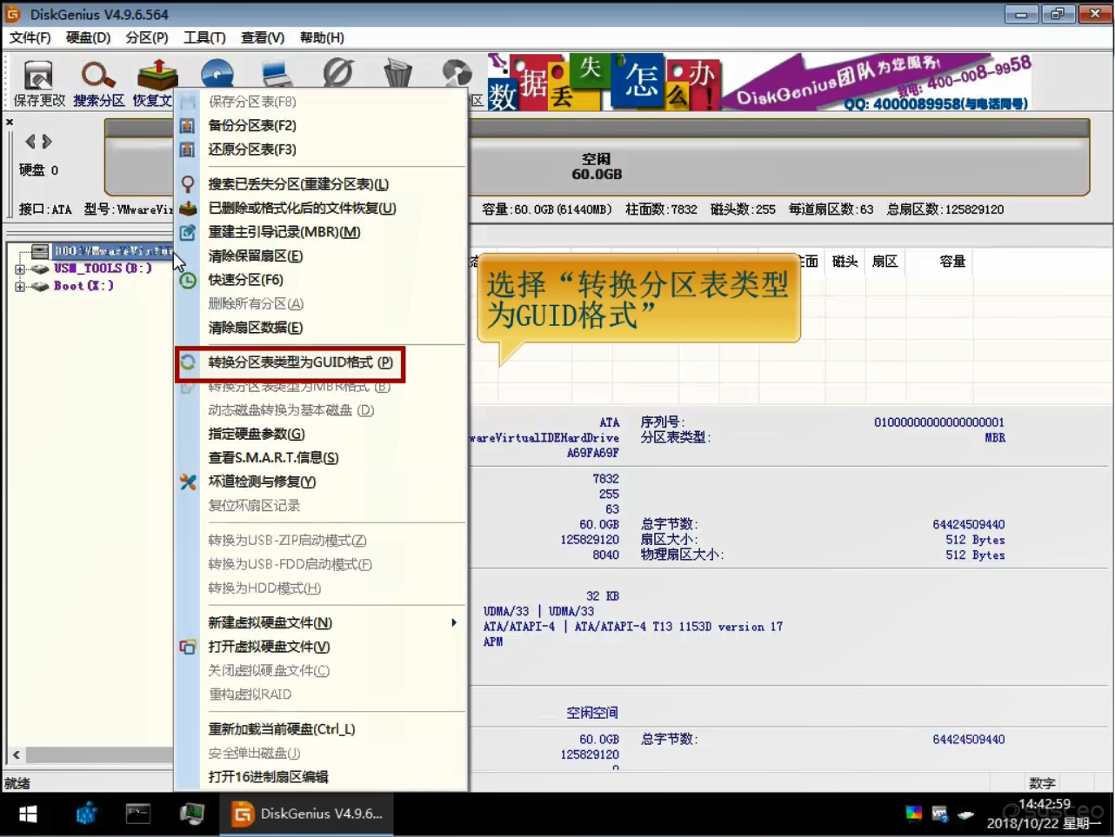This screenshot has width=1115, height=837.
Task: Click the blue taskbar icon beside Start
Action: coord(87,814)
